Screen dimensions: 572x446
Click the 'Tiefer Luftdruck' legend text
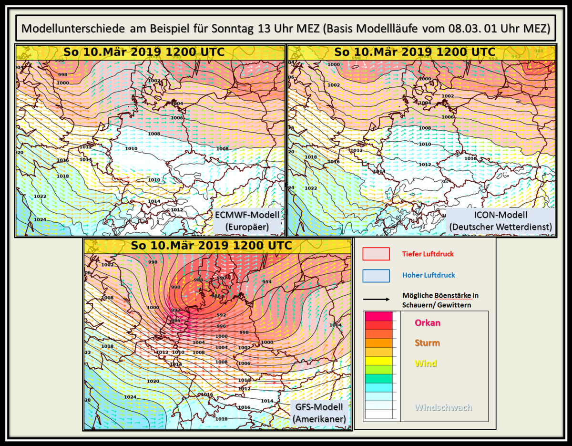[428, 254]
